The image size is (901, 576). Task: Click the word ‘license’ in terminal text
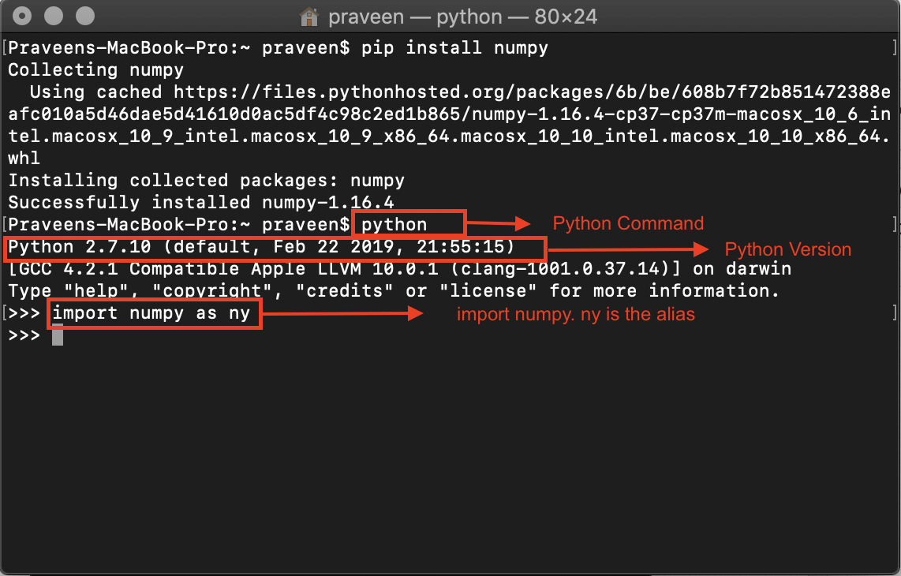tap(492, 290)
